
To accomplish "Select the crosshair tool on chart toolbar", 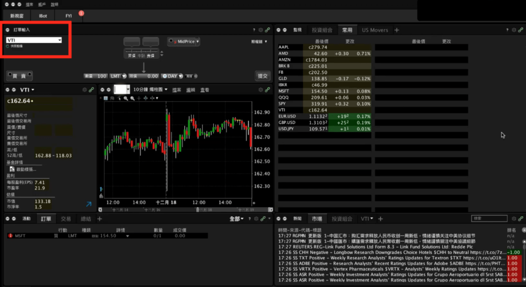I will point(139,98).
